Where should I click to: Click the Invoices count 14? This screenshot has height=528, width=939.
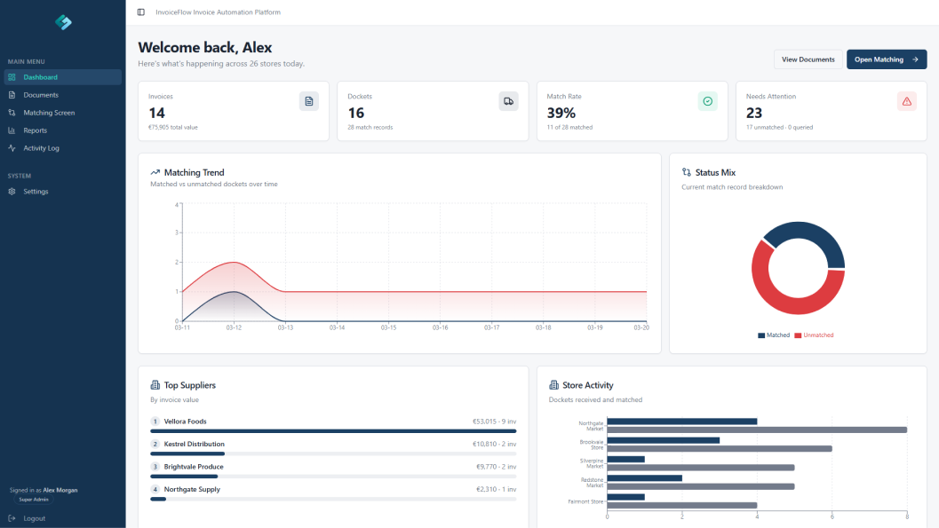pos(157,113)
